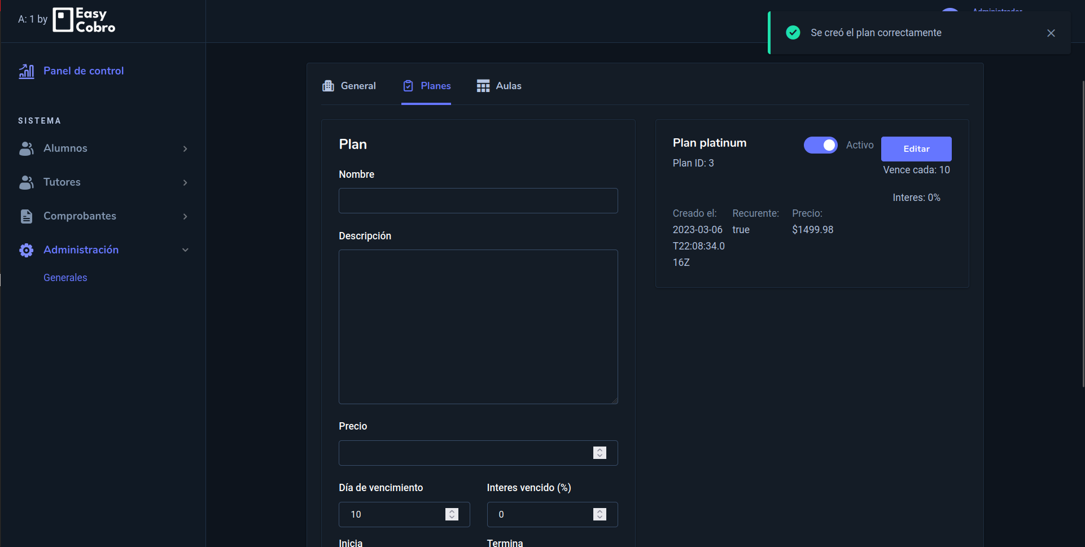
Task: Click the building icon on the General tab
Action: point(329,85)
